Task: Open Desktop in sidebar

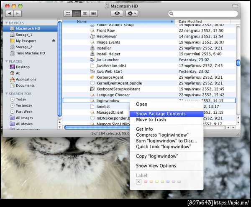Action: (30, 67)
